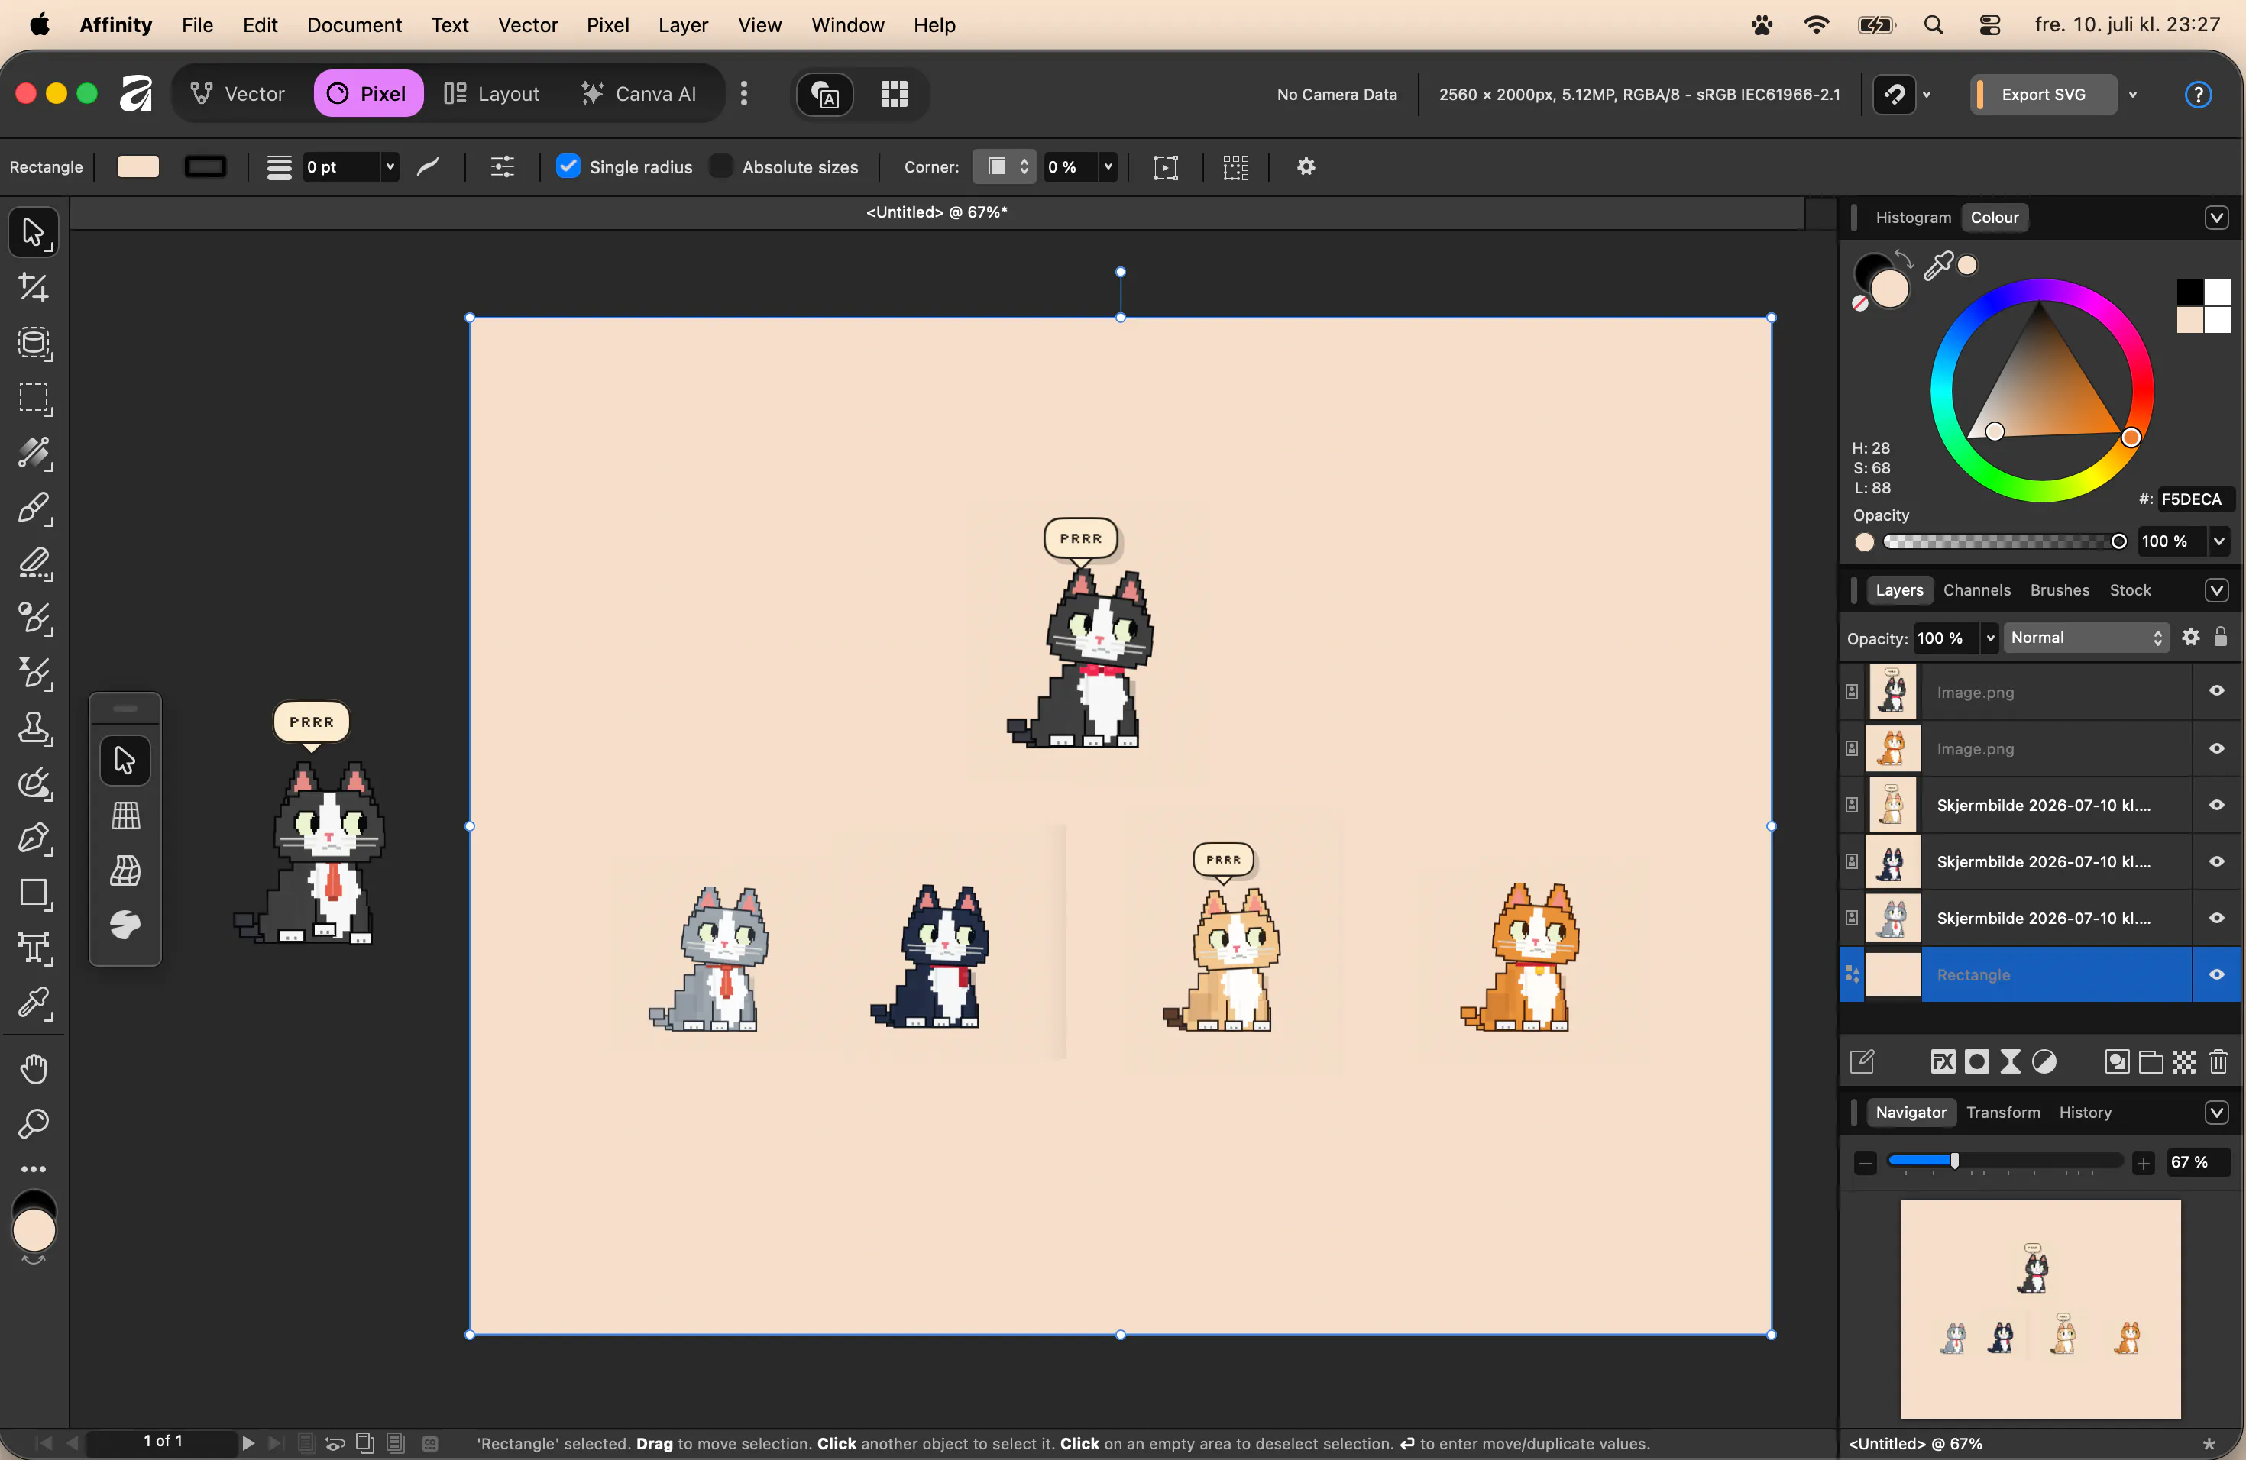2246x1460 pixels.
Task: Select the Colour Picker eyedropper tool
Action: click(x=34, y=1003)
